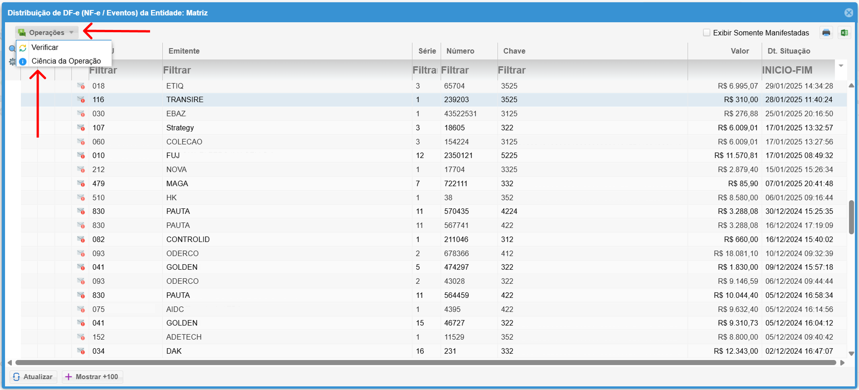Click the envelope status icon for DAK row
The width and height of the screenshot is (859, 390).
[x=81, y=351]
